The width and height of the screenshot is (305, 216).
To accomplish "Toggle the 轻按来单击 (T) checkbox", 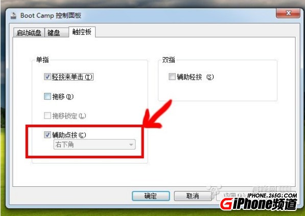I will (x=48, y=77).
